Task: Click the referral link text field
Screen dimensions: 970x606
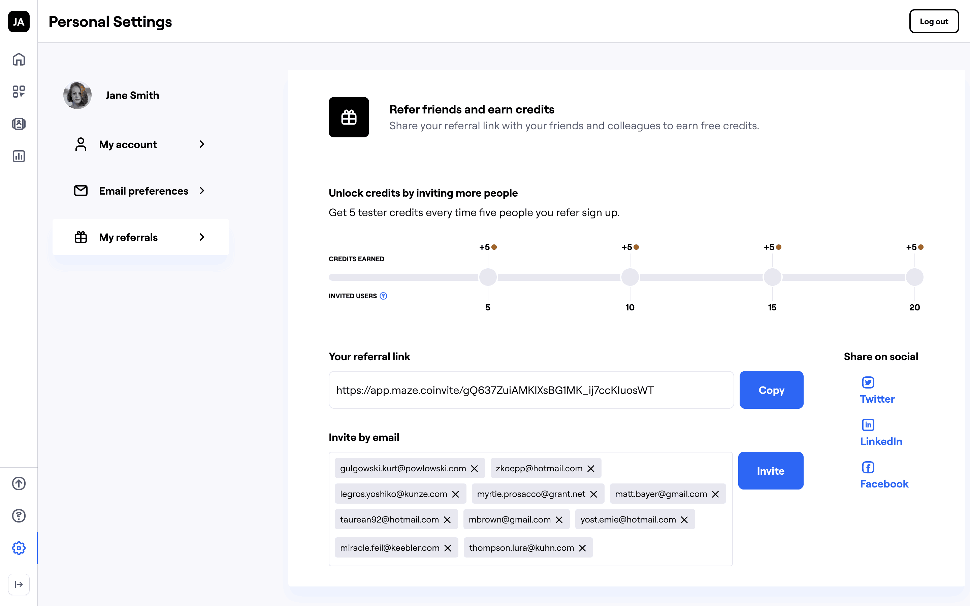Action: click(x=531, y=390)
